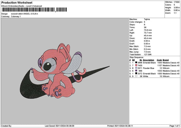
Task: Click the 'Created By:' footer label
Action: tap(6, 126)
